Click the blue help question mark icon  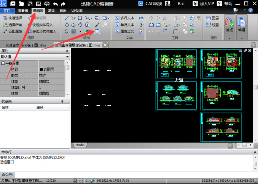[250, 10]
